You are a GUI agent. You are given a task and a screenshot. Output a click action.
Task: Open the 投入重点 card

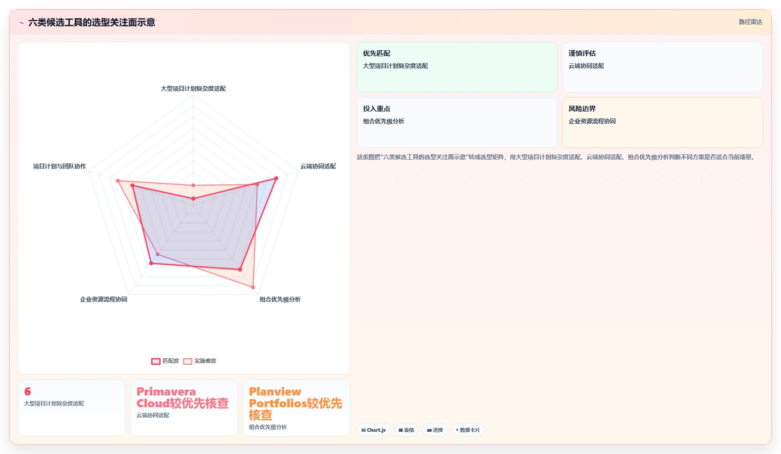(457, 122)
